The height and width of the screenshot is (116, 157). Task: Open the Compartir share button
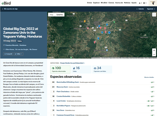coord(8,54)
